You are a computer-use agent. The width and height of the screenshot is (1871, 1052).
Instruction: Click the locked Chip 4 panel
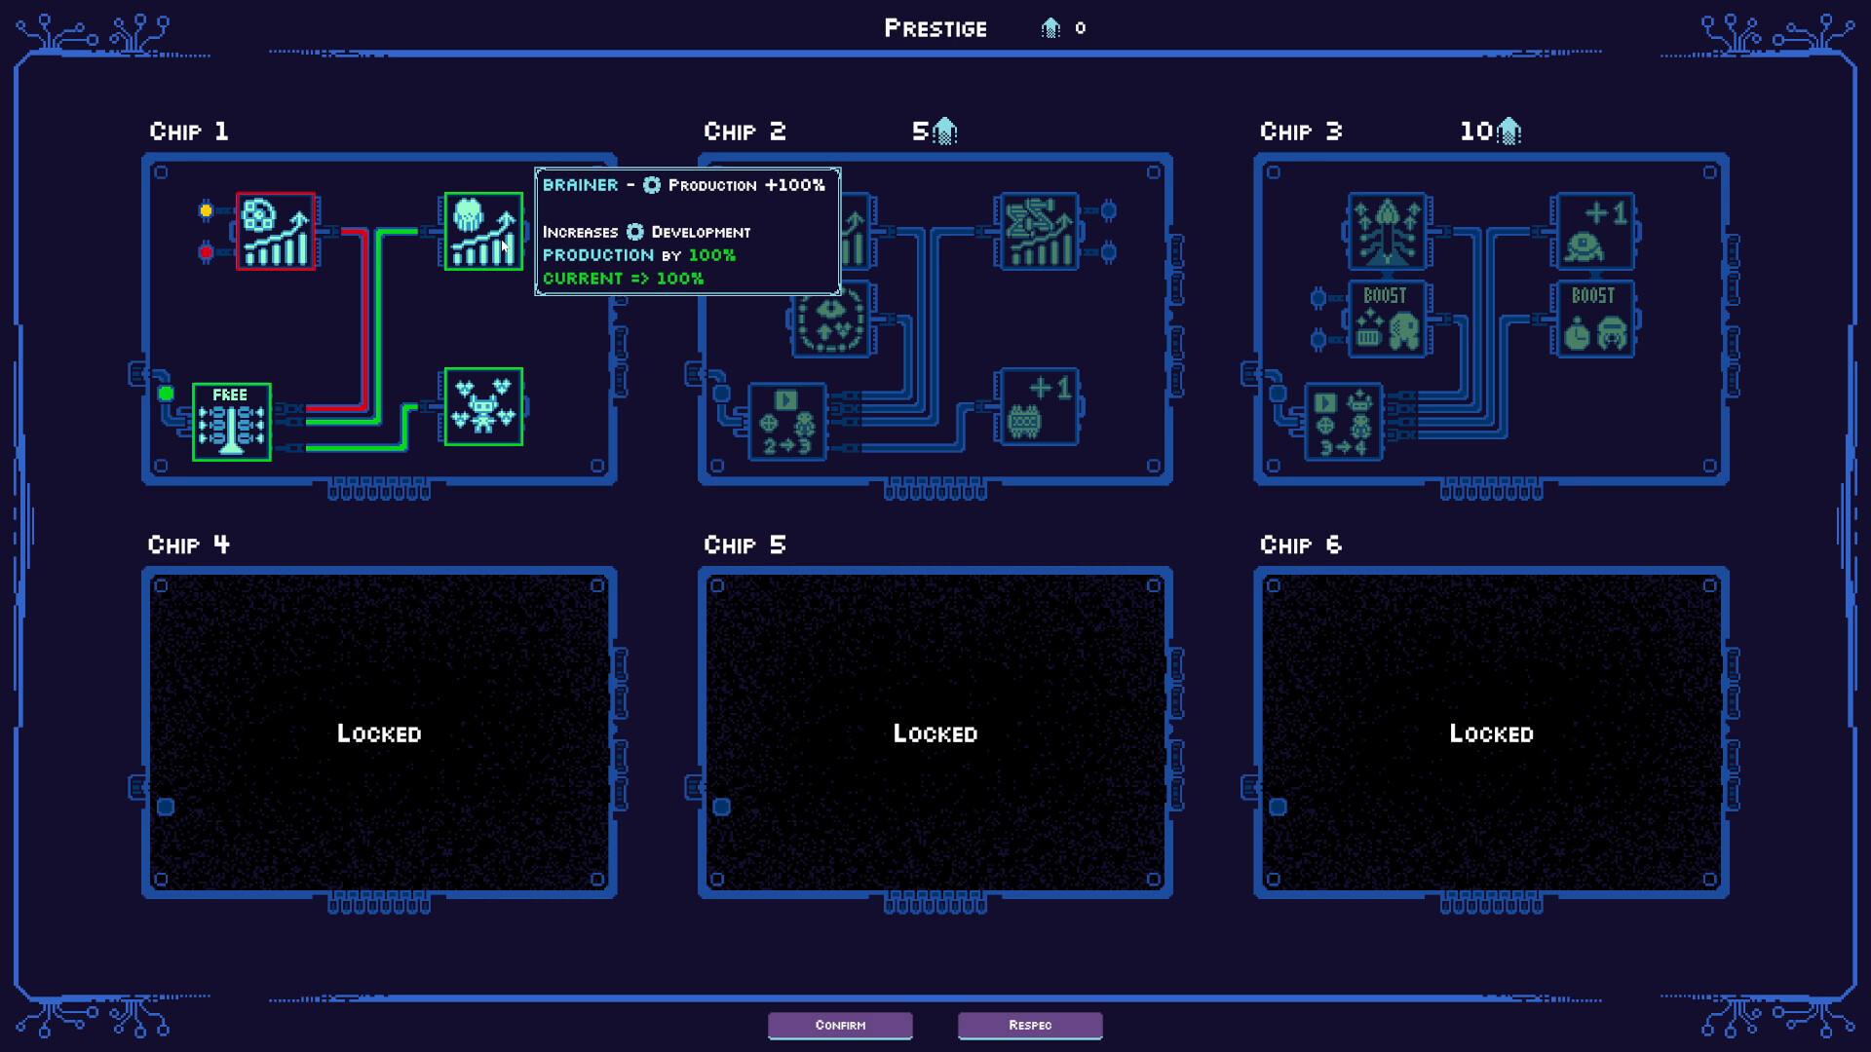(379, 733)
